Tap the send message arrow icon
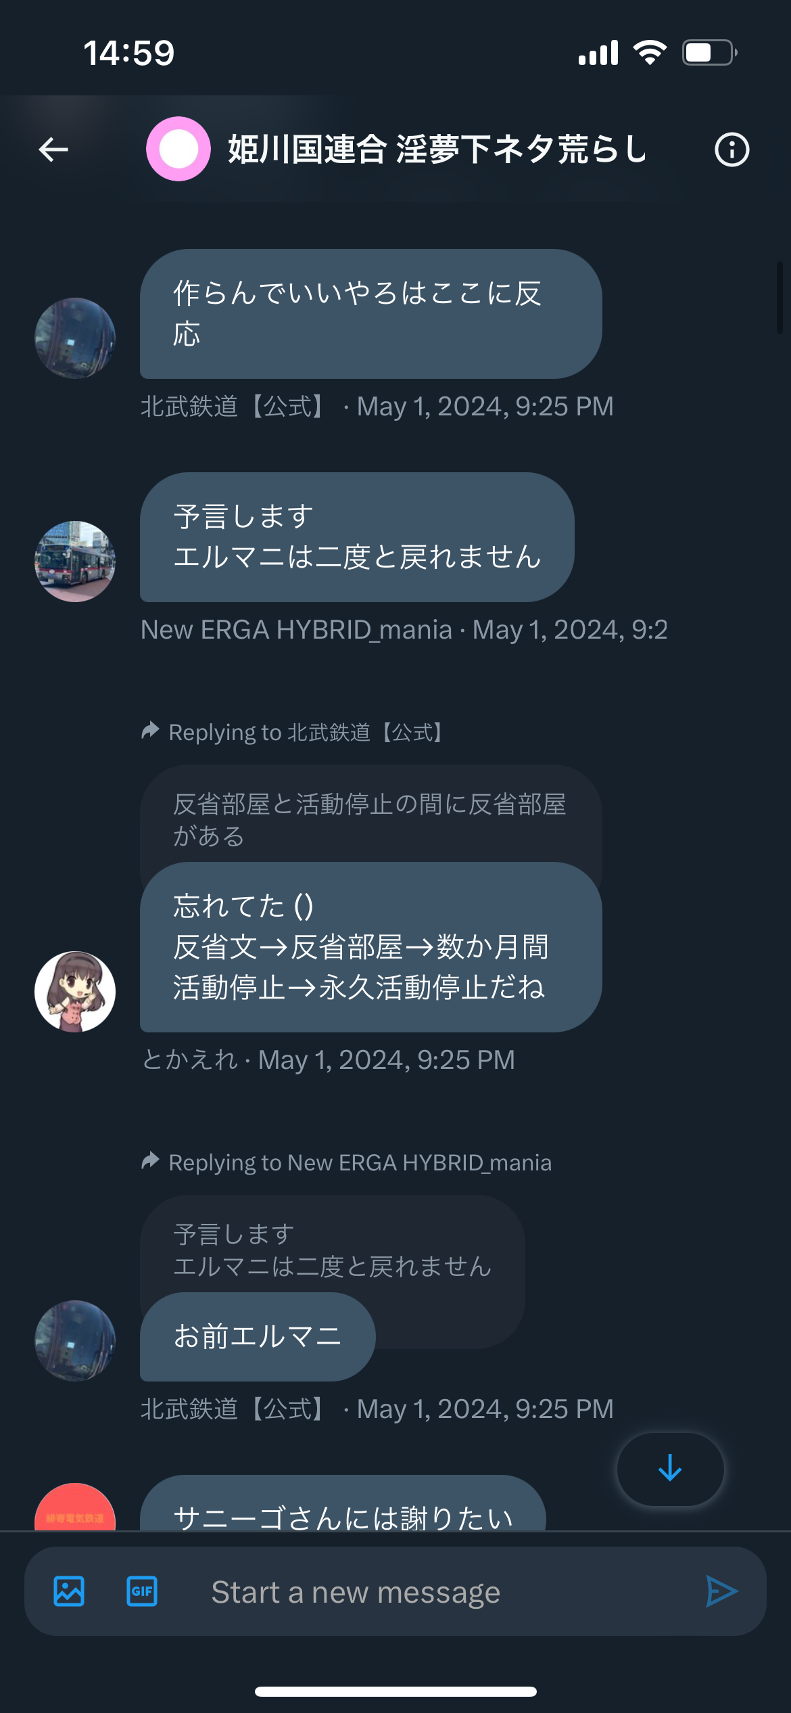 click(721, 1591)
